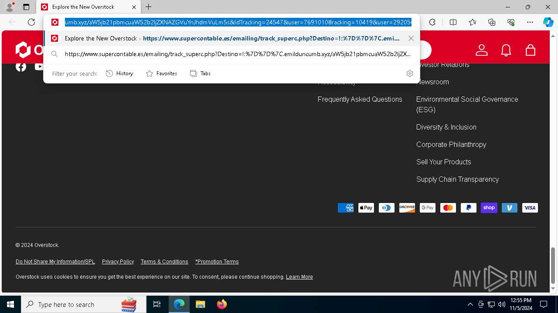558x313 pixels.
Task: Open the Newsroom link
Action: tap(432, 82)
